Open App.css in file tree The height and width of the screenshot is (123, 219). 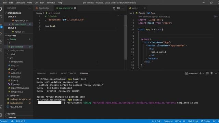pyautogui.click(x=15, y=65)
